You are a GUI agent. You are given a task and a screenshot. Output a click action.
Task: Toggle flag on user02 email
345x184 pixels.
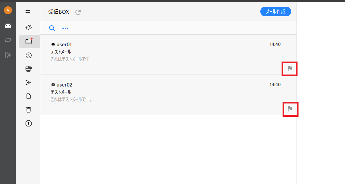pos(290,109)
